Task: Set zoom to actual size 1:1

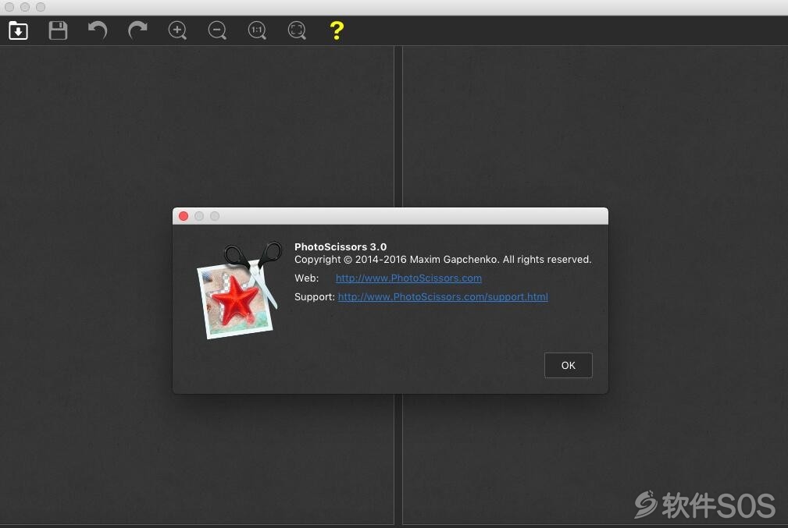Action: click(x=257, y=30)
